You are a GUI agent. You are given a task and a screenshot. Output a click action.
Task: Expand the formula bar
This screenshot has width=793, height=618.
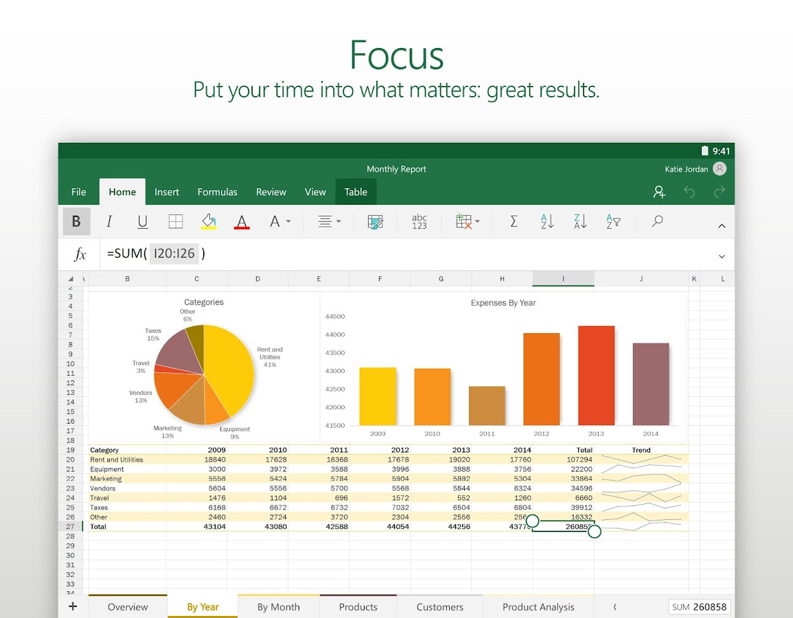tap(722, 256)
